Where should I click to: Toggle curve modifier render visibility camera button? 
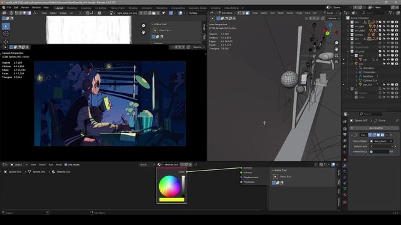(x=382, y=135)
